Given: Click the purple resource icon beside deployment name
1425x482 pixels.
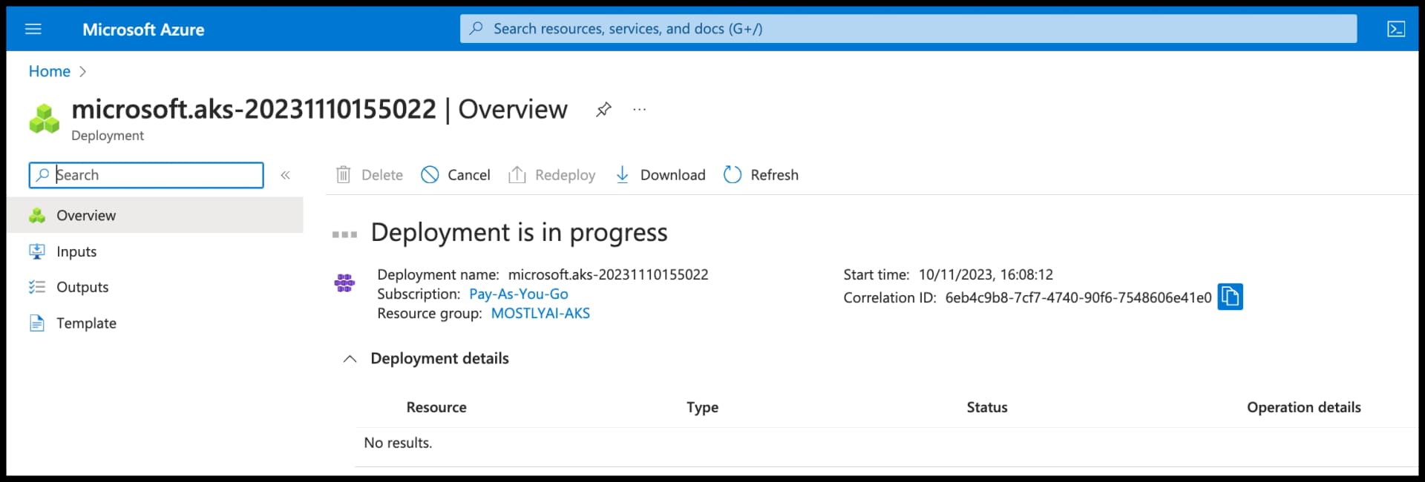Looking at the screenshot, I should (x=344, y=283).
